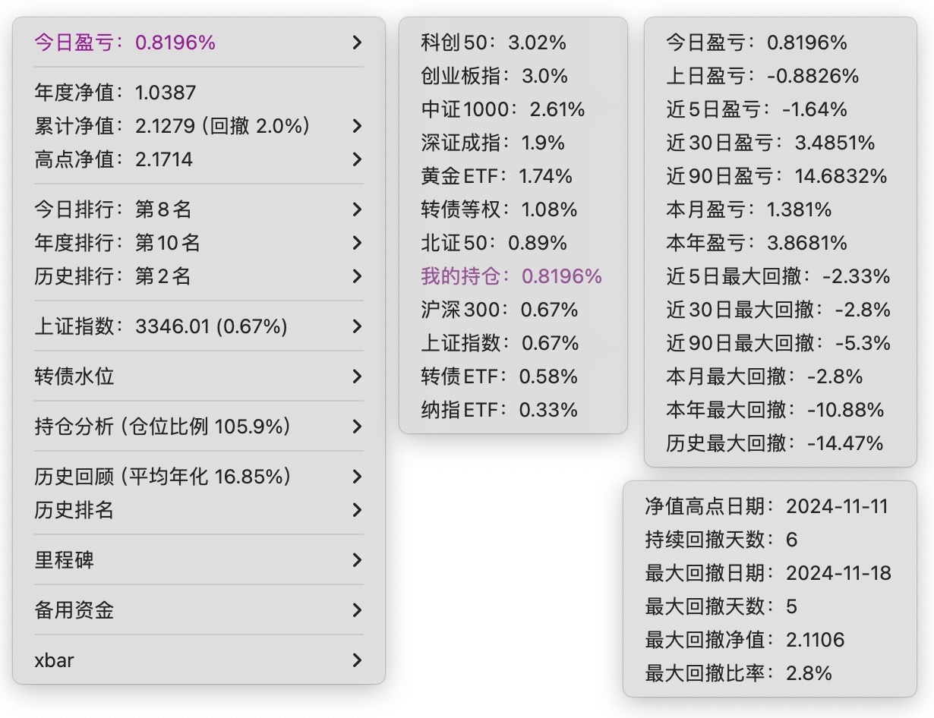This screenshot has width=934, height=718.
Task: Expand the 高点净值 submenu arrow
Action: click(x=357, y=159)
